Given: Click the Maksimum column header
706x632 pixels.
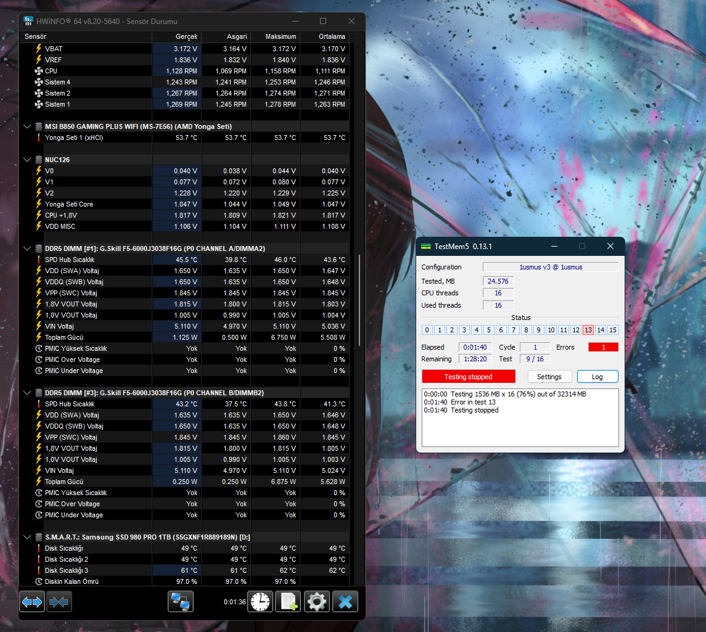Looking at the screenshot, I should click(281, 36).
